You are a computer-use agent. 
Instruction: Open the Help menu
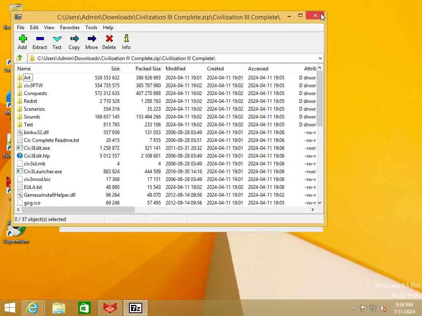pos(108,28)
